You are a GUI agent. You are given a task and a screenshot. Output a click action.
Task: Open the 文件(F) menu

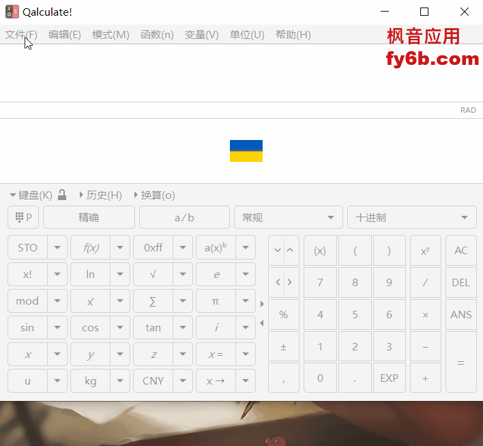(x=21, y=35)
